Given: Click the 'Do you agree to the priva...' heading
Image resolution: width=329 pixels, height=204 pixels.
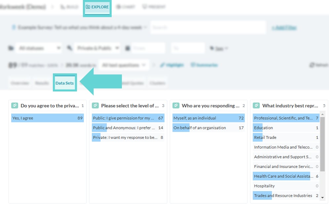Looking at the screenshot, I should (x=50, y=106).
